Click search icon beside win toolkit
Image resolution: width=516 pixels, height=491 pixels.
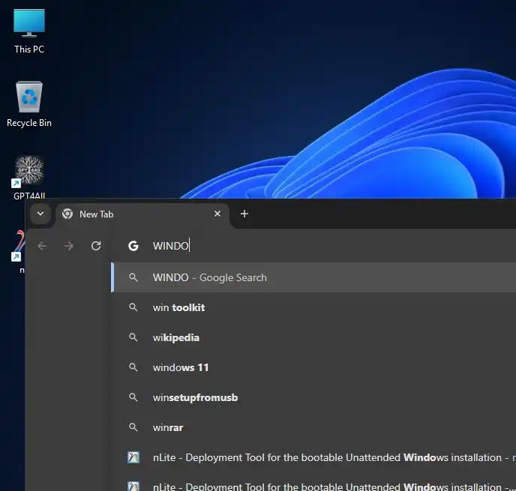click(133, 307)
